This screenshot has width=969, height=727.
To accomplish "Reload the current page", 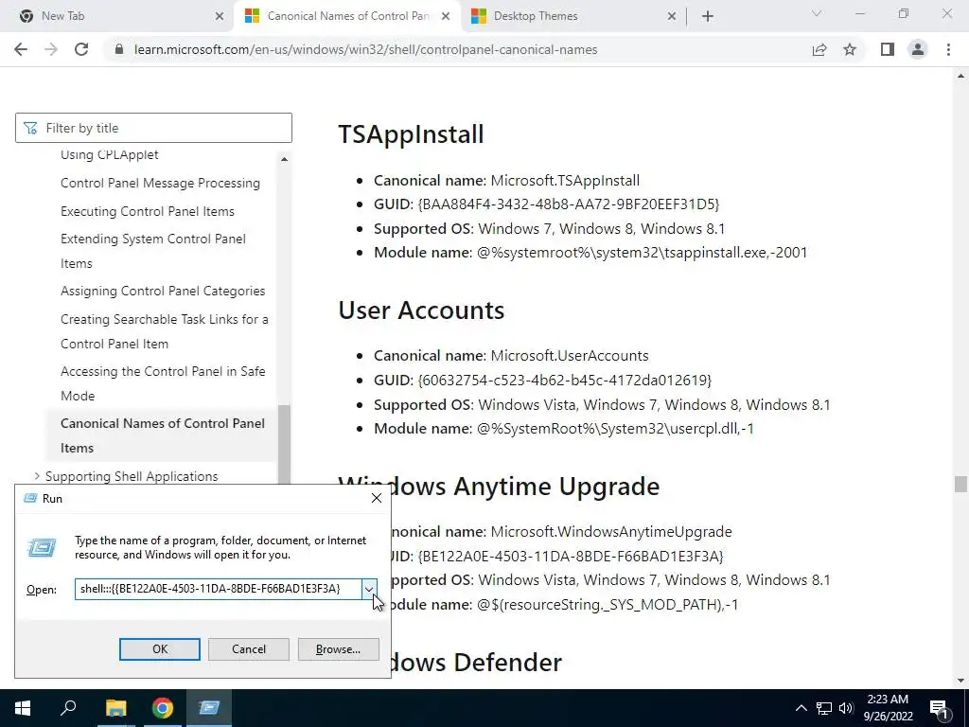I will tap(81, 49).
